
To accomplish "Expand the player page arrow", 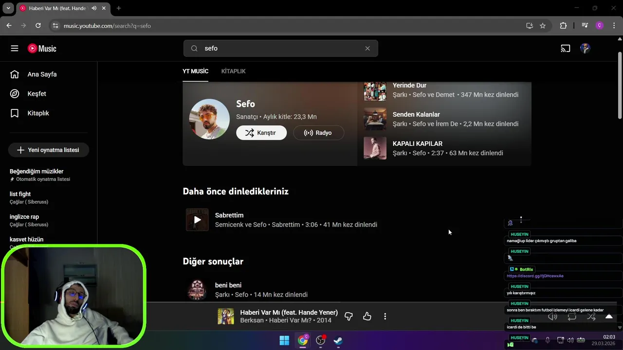I will point(609,316).
